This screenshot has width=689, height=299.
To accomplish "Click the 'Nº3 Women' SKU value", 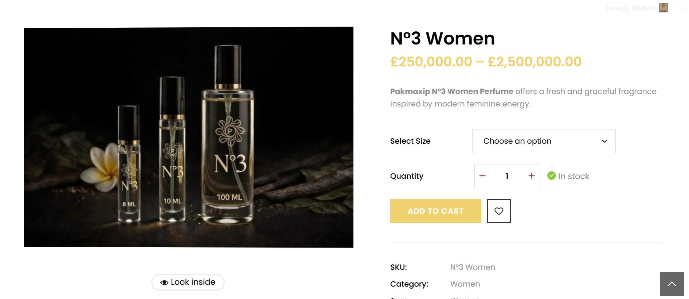I will point(473,267).
